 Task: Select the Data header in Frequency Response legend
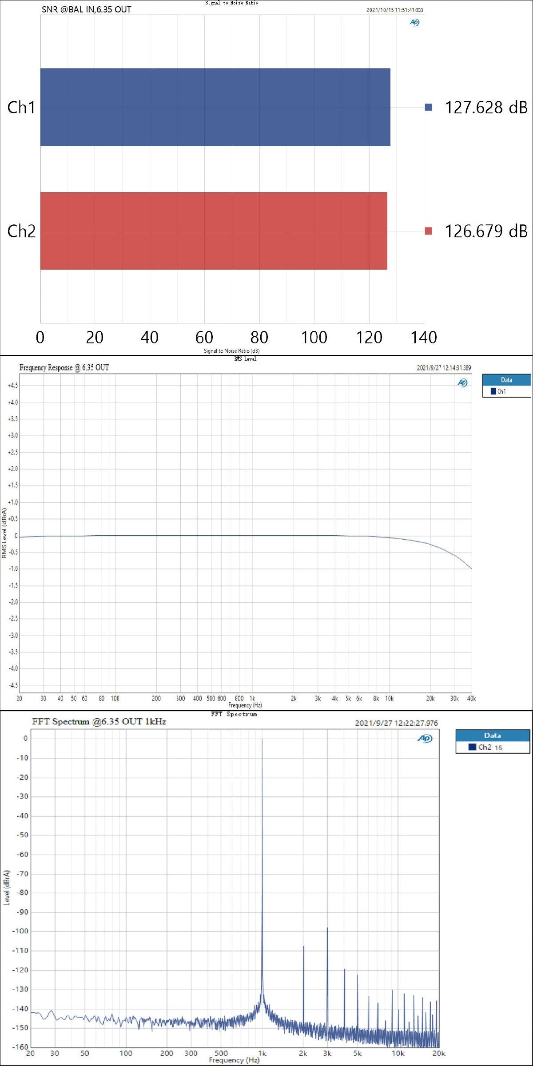tap(506, 380)
